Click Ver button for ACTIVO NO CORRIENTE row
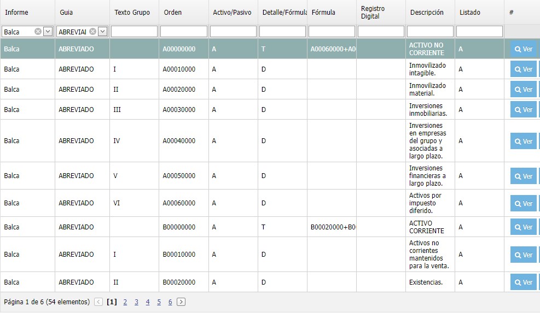Screen dimensions: 540x313 click(x=523, y=49)
